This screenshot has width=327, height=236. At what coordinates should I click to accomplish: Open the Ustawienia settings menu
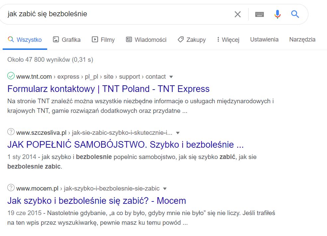pyautogui.click(x=264, y=39)
